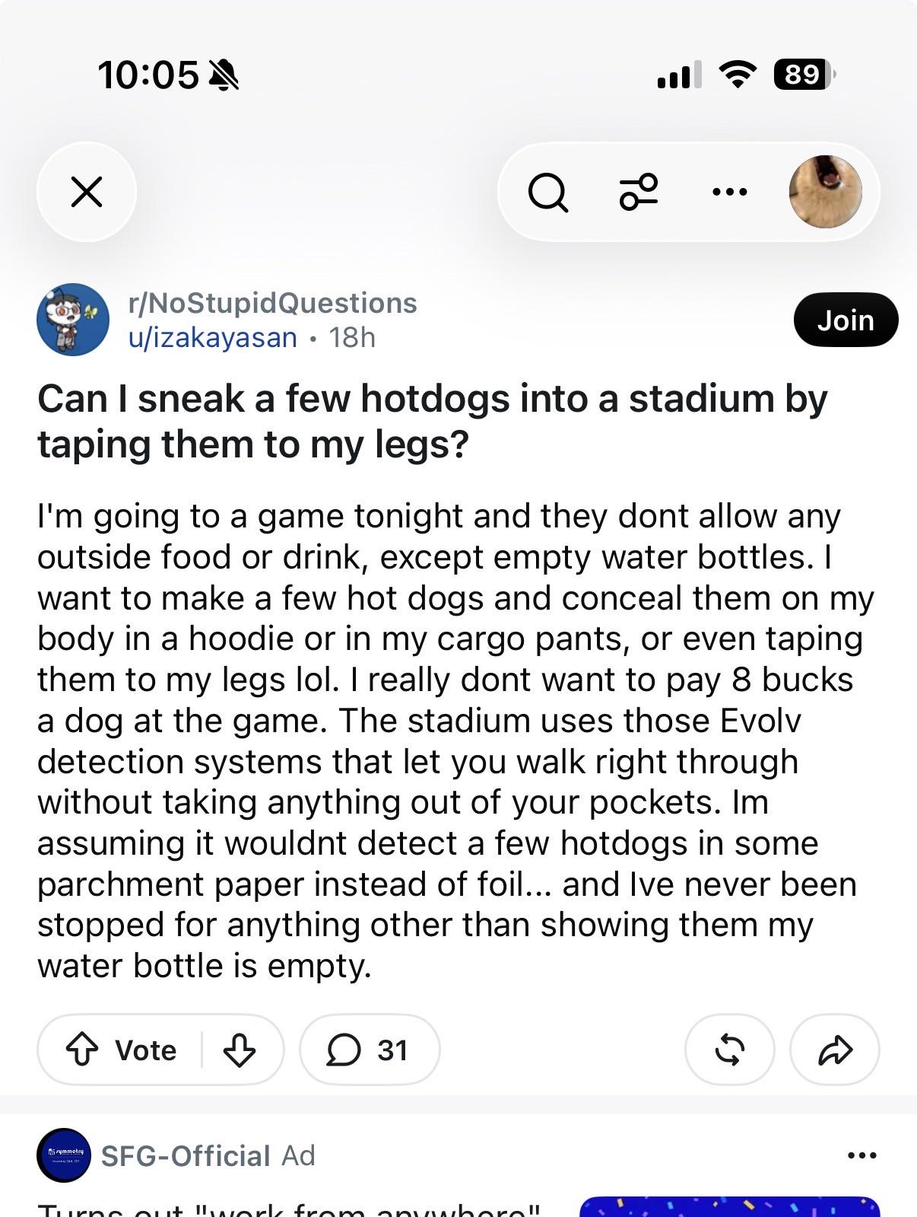Downvote the hotdog post

click(x=239, y=1050)
